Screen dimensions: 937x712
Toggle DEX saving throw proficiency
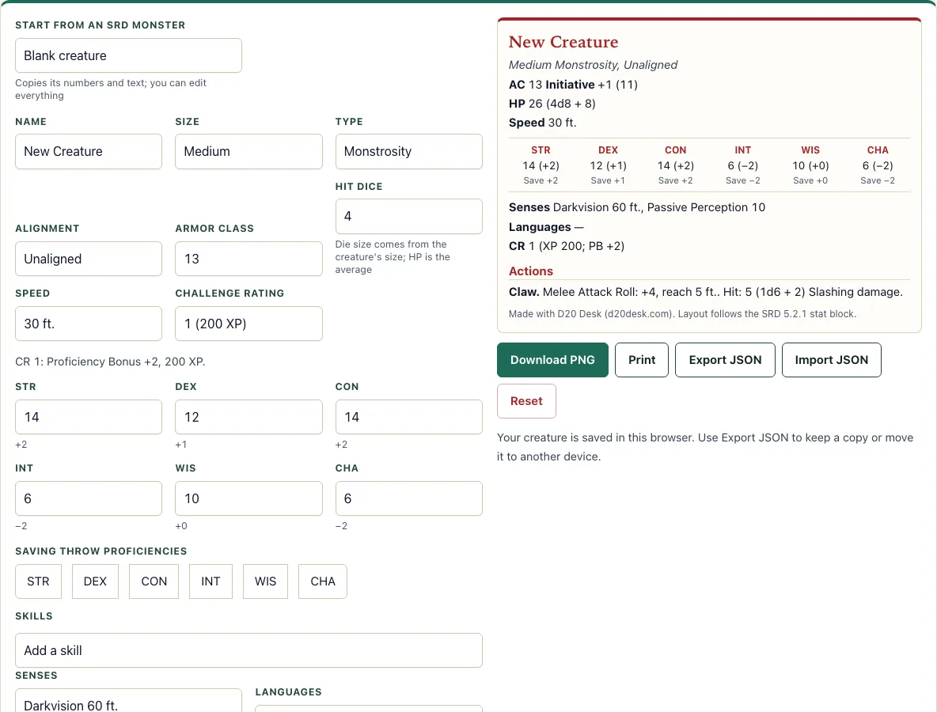(x=95, y=581)
